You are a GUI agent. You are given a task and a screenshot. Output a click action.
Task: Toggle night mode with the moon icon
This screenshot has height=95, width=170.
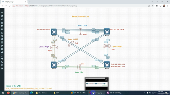2,62
